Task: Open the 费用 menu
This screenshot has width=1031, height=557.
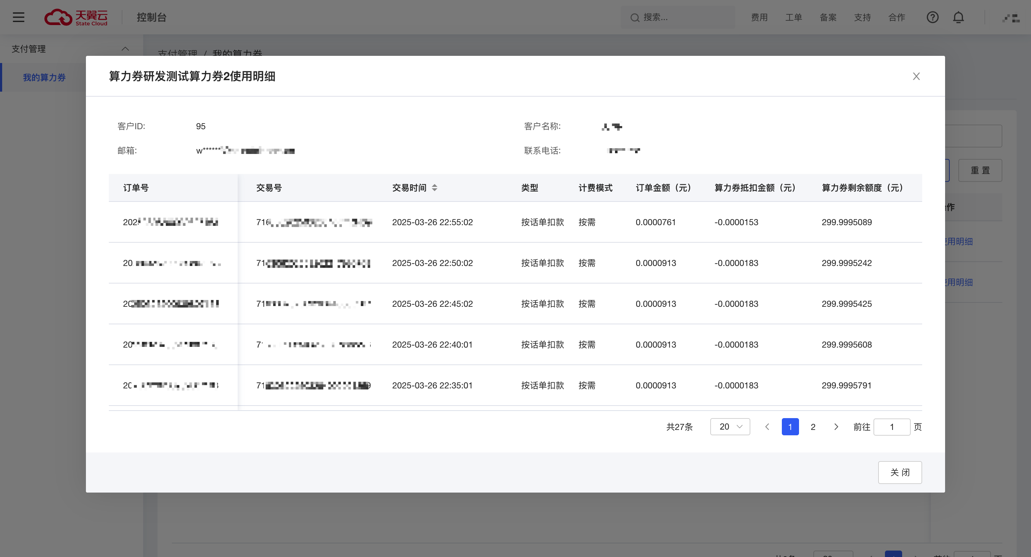Action: (x=759, y=17)
